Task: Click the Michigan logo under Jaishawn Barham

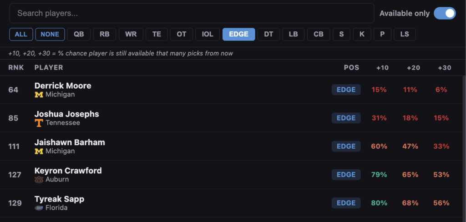Action: tap(39, 151)
